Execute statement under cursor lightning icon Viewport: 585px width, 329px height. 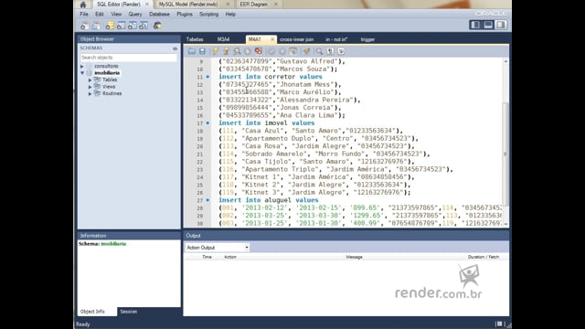pos(226,51)
